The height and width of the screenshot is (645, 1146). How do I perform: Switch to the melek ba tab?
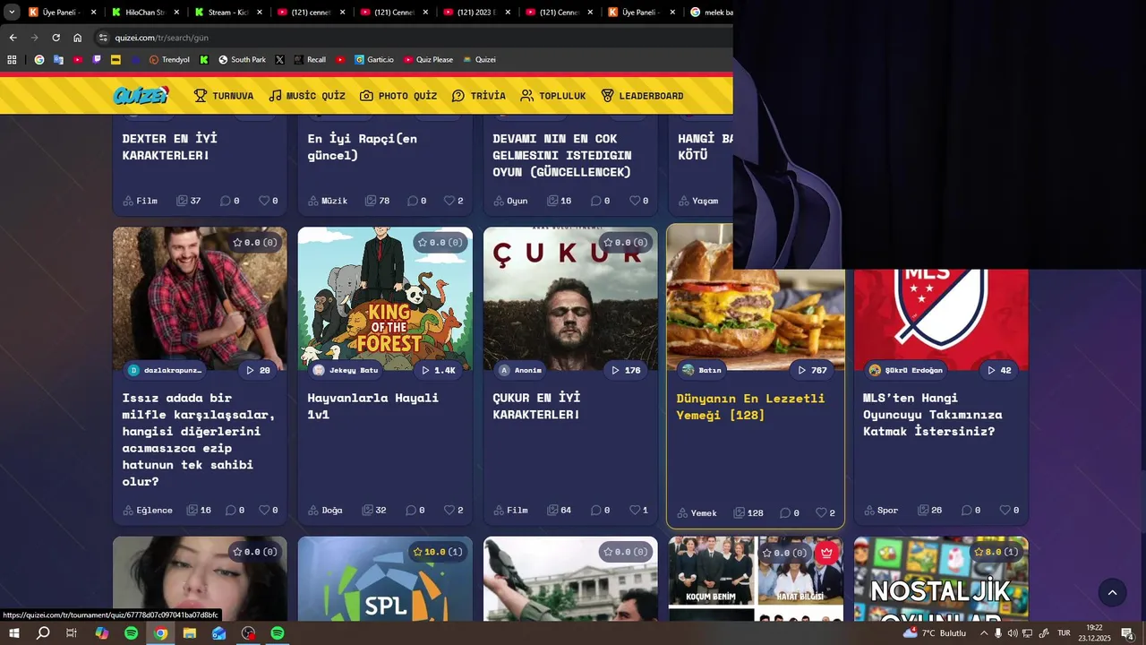[x=711, y=13]
